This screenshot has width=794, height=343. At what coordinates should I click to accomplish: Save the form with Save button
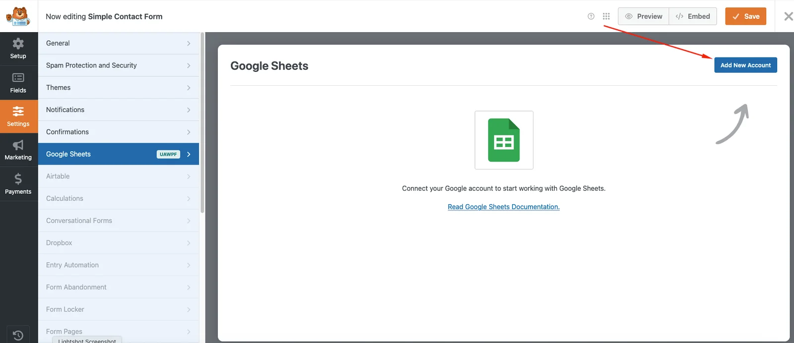(745, 16)
